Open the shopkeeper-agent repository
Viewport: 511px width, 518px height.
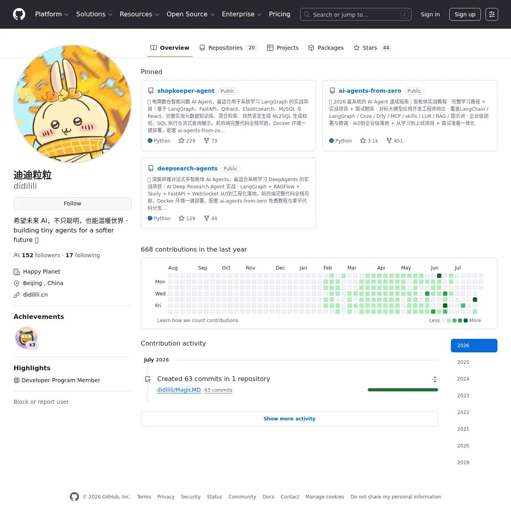(x=186, y=91)
